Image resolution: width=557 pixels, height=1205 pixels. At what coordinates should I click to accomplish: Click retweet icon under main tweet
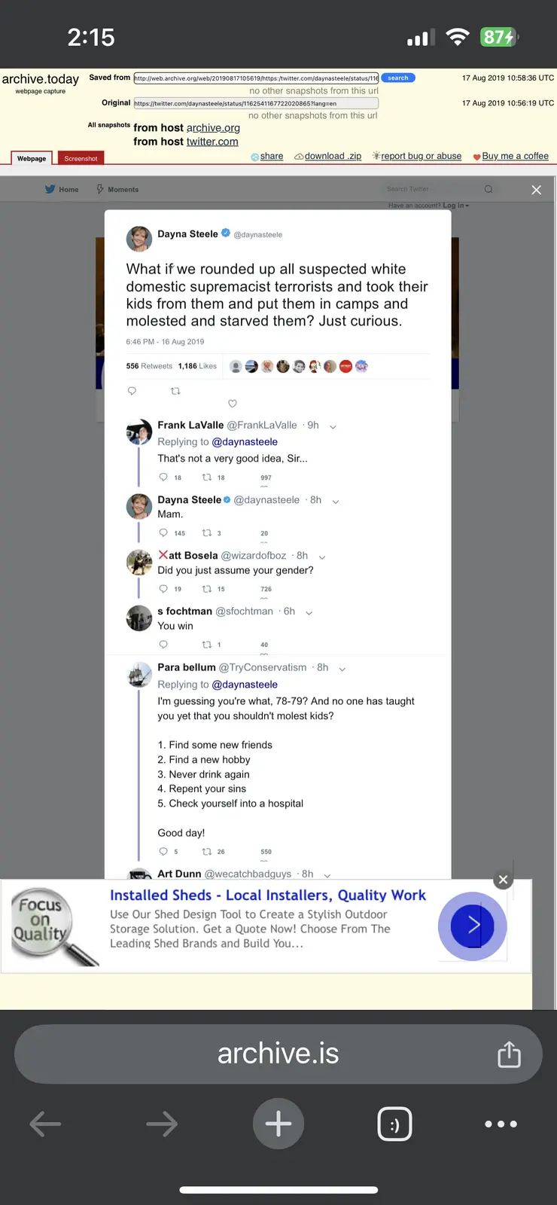pyautogui.click(x=175, y=391)
